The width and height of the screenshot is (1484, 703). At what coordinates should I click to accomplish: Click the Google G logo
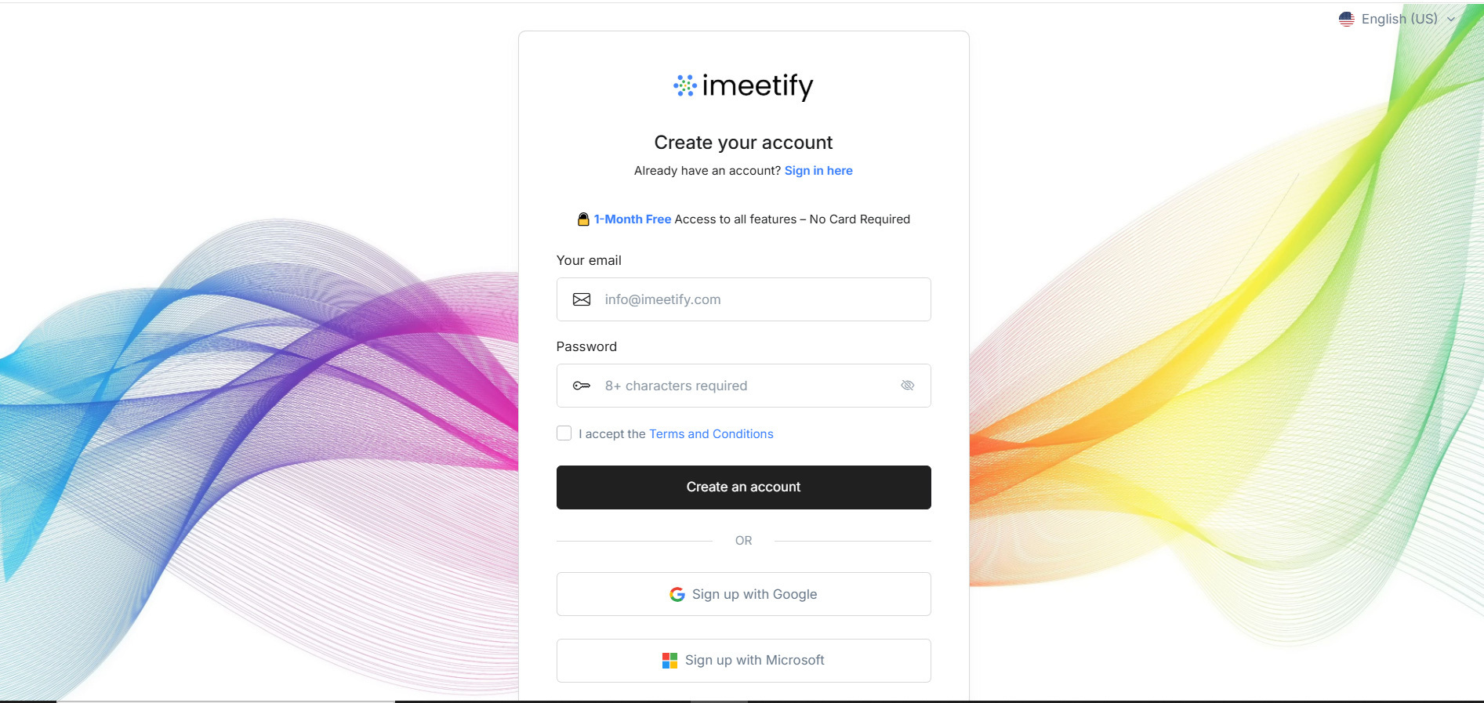coord(677,595)
